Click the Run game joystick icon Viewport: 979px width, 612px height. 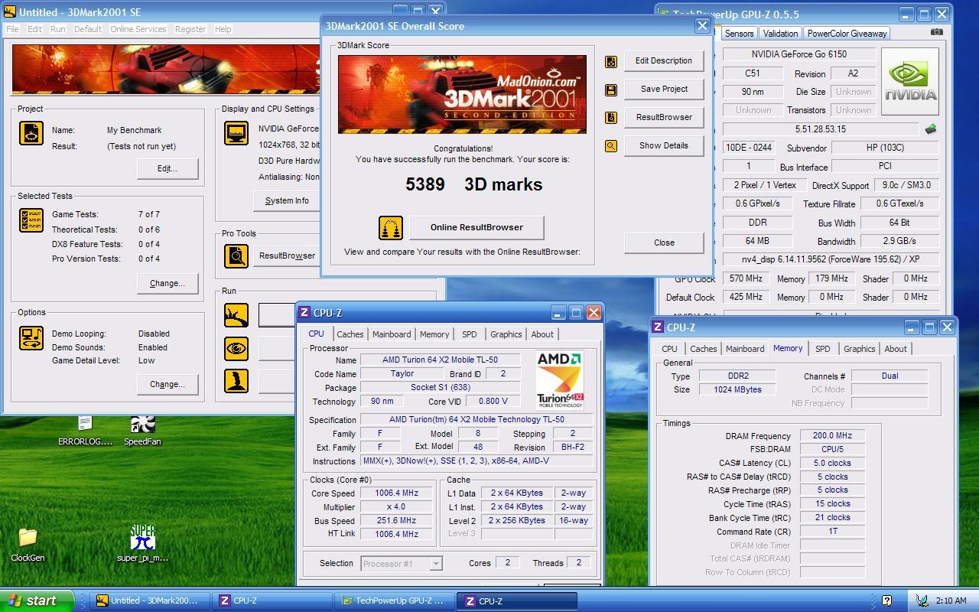tap(236, 381)
